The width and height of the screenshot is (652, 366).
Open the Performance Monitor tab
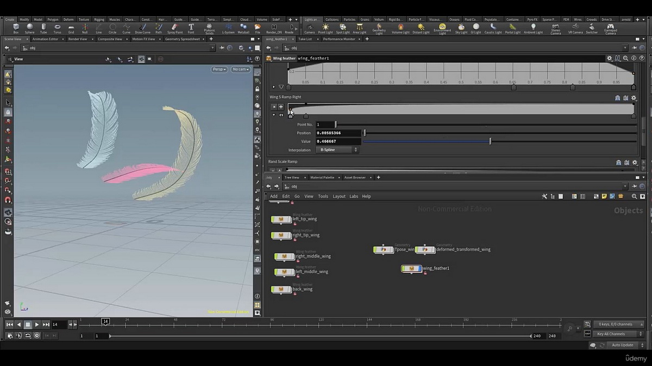point(338,39)
